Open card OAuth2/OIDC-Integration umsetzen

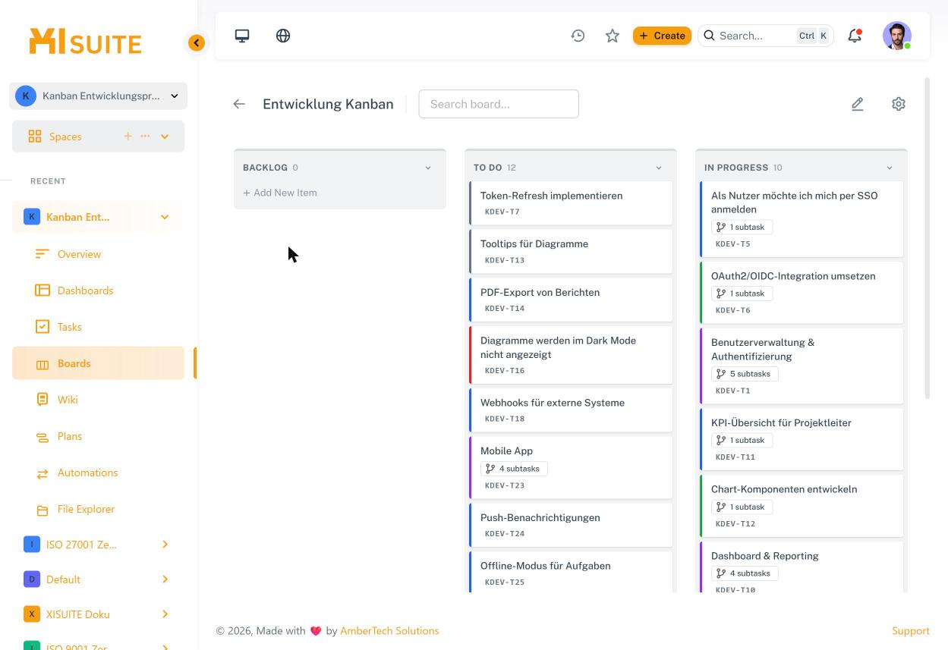coord(802,292)
